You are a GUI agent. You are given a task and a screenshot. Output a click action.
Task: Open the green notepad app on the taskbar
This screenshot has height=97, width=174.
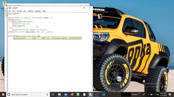pyautogui.click(x=78, y=95)
